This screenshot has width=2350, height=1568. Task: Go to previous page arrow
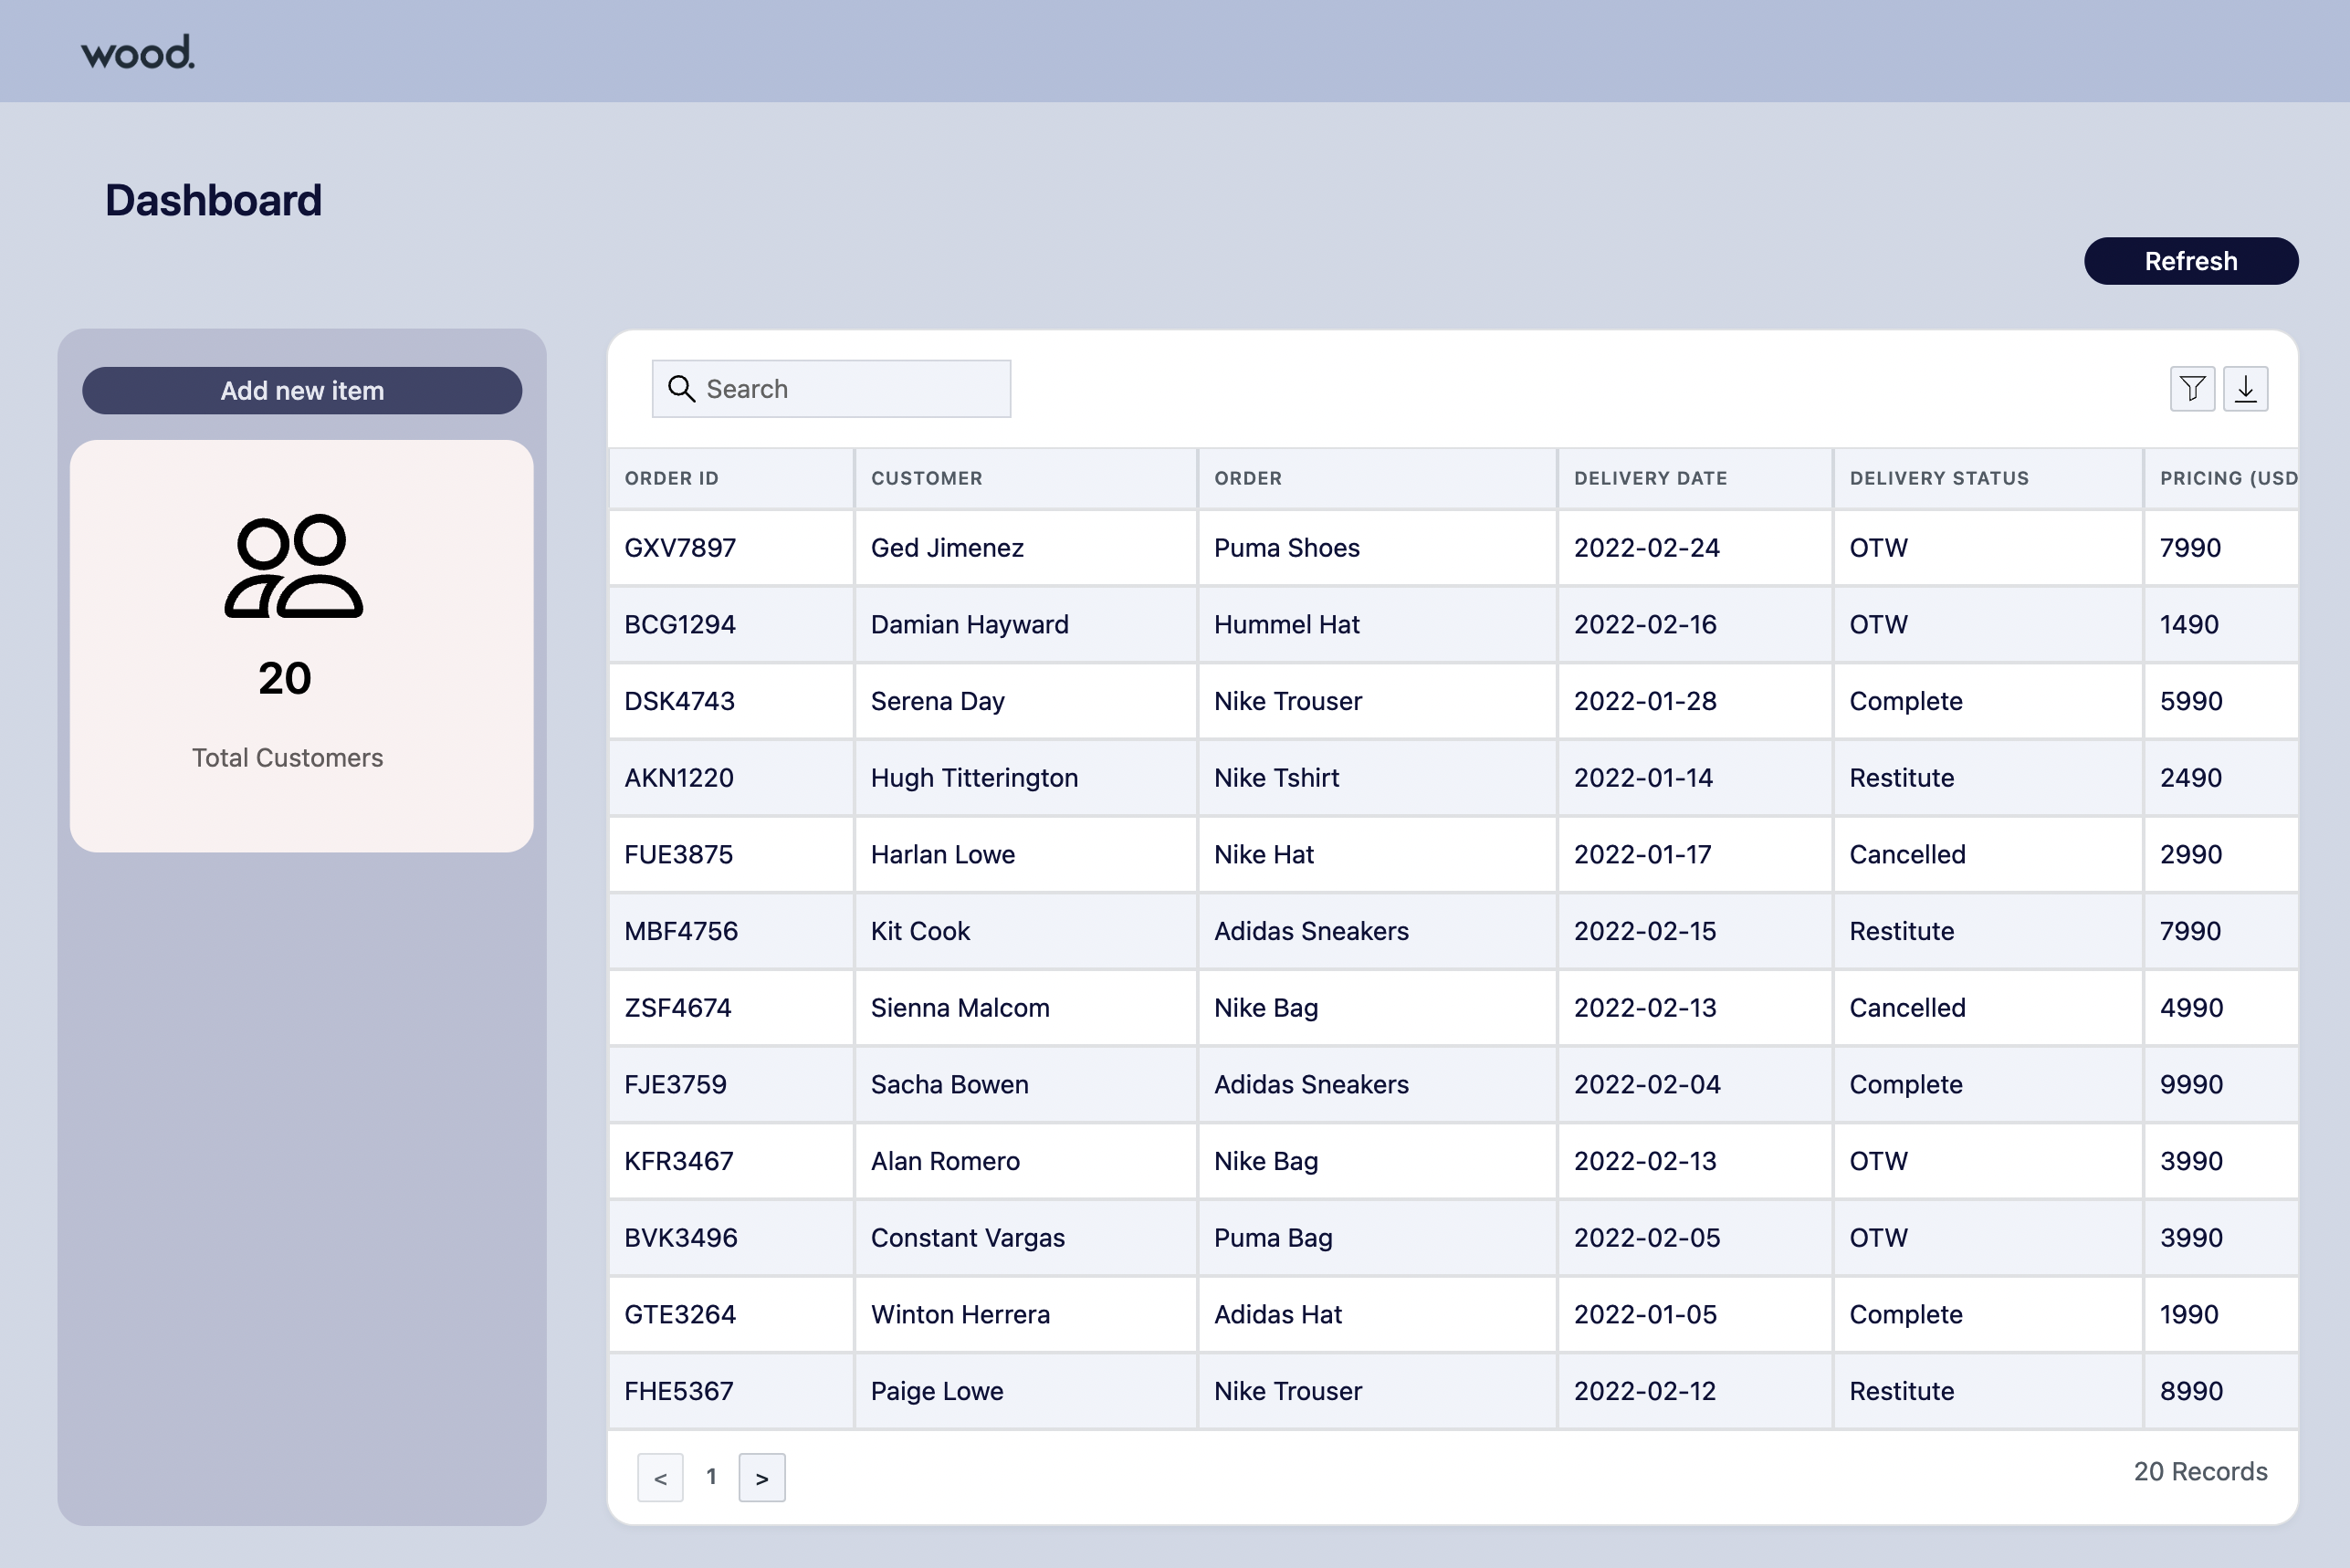tap(660, 1477)
